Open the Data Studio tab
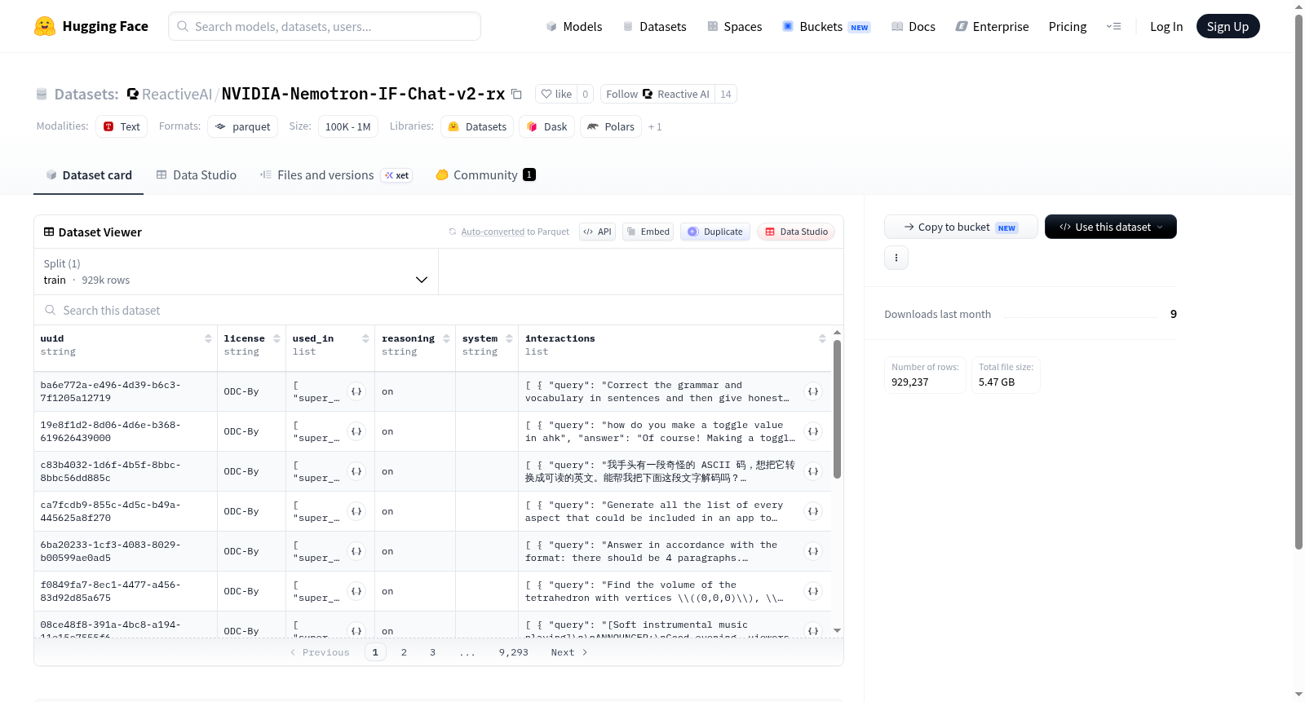This screenshot has width=1305, height=702. tap(197, 175)
